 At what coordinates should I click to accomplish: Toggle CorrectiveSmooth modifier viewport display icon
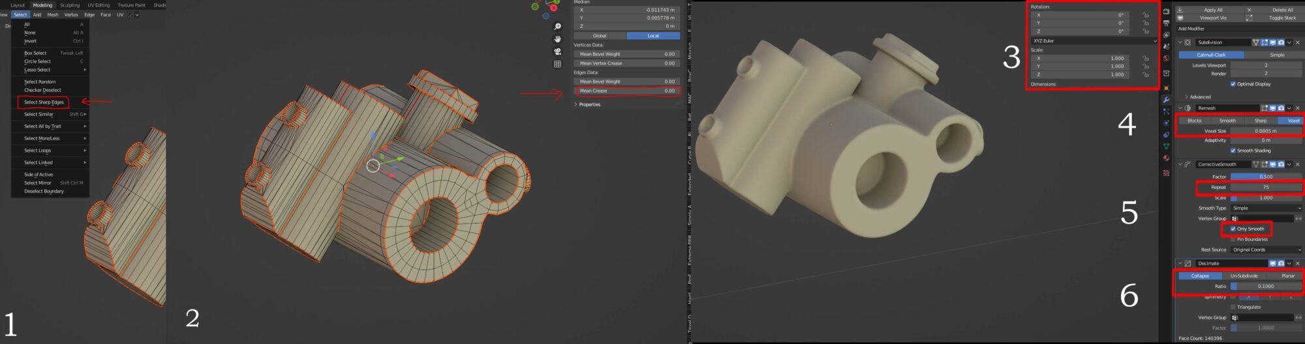click(1273, 164)
